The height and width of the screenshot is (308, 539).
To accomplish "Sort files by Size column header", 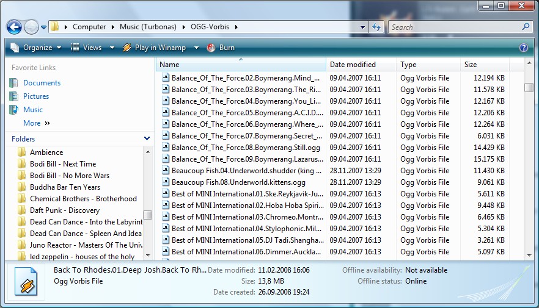I will coord(471,65).
